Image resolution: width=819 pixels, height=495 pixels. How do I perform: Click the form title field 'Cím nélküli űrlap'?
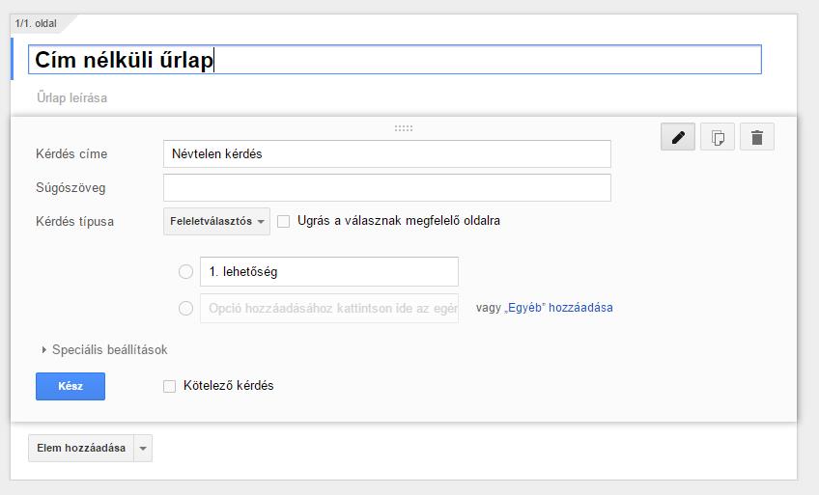pyautogui.click(x=395, y=60)
